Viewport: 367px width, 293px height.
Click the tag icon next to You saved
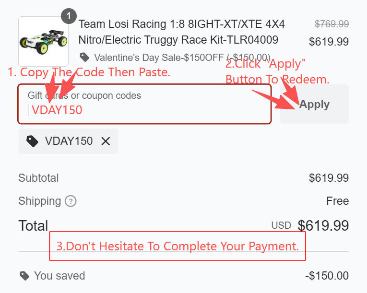pos(24,276)
